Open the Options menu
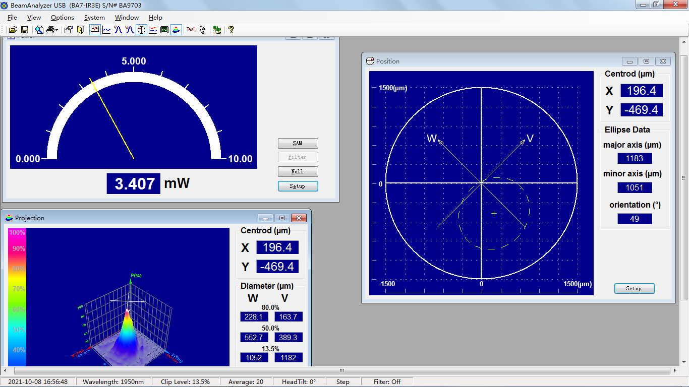This screenshot has width=689, height=387. coord(63,18)
